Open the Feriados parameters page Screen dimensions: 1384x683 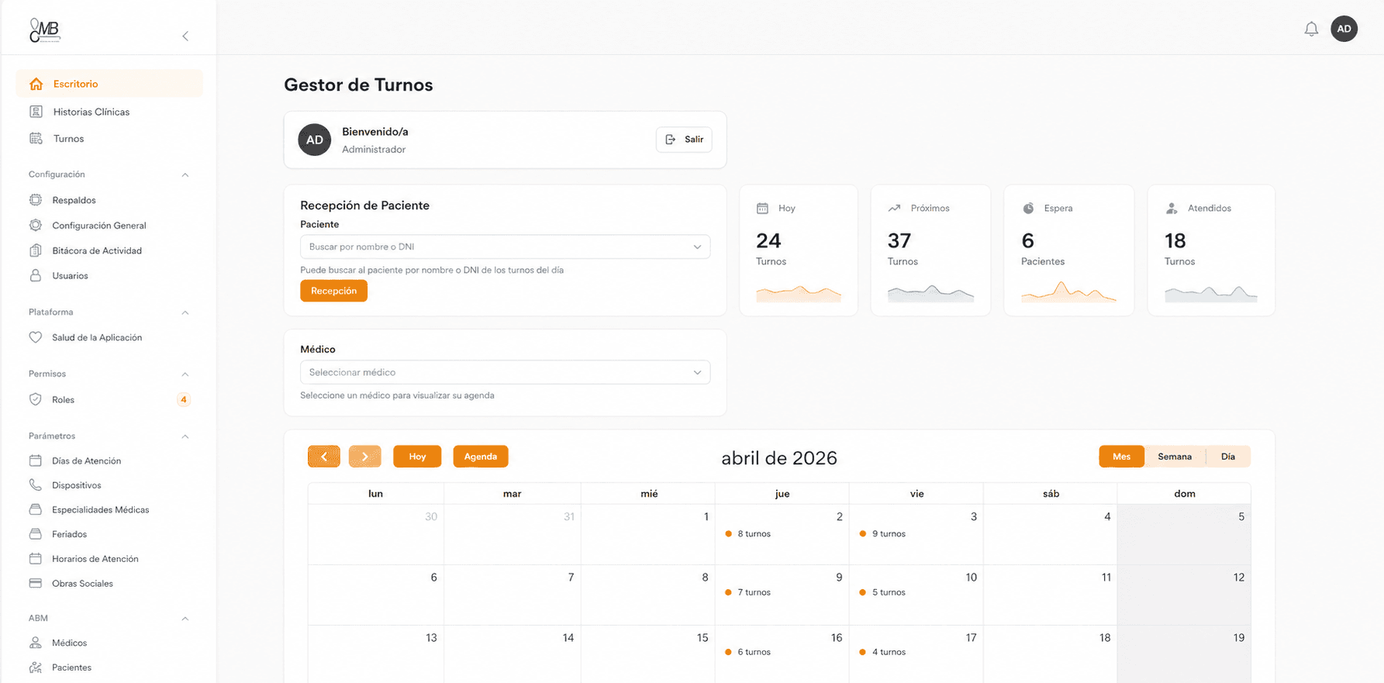click(69, 534)
